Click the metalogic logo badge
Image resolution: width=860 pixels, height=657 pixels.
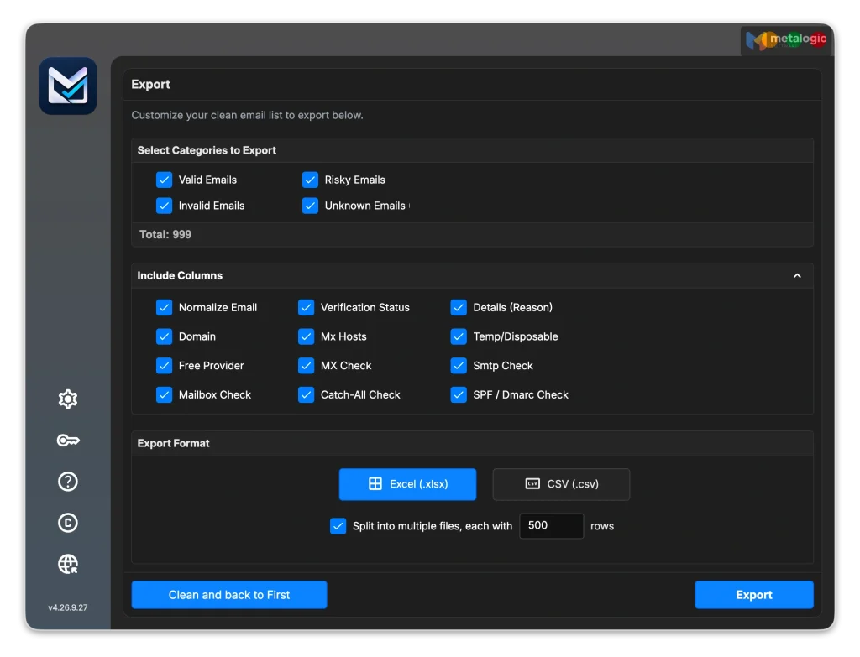tap(786, 40)
